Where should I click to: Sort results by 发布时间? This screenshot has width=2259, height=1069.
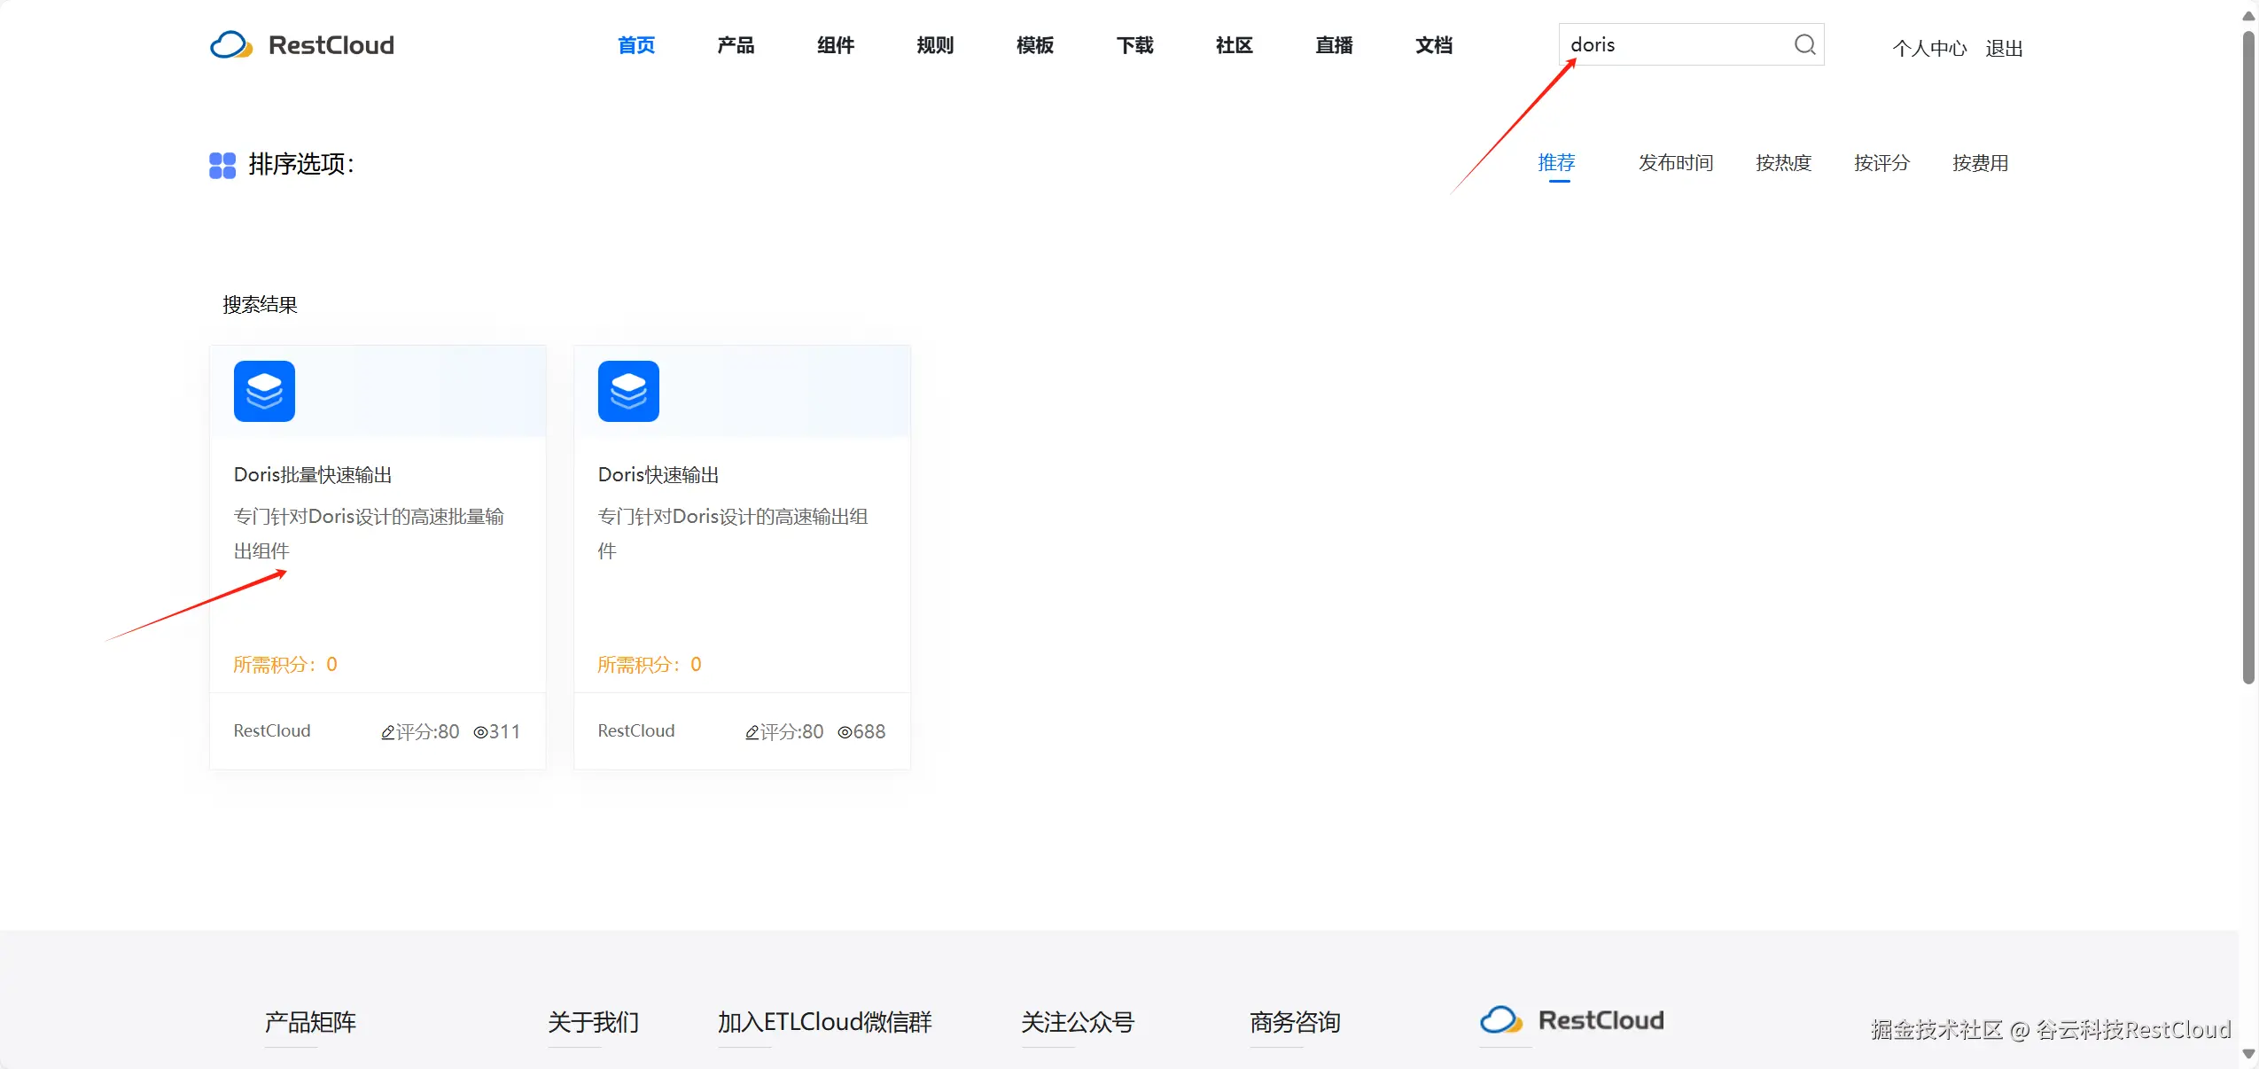(1676, 163)
